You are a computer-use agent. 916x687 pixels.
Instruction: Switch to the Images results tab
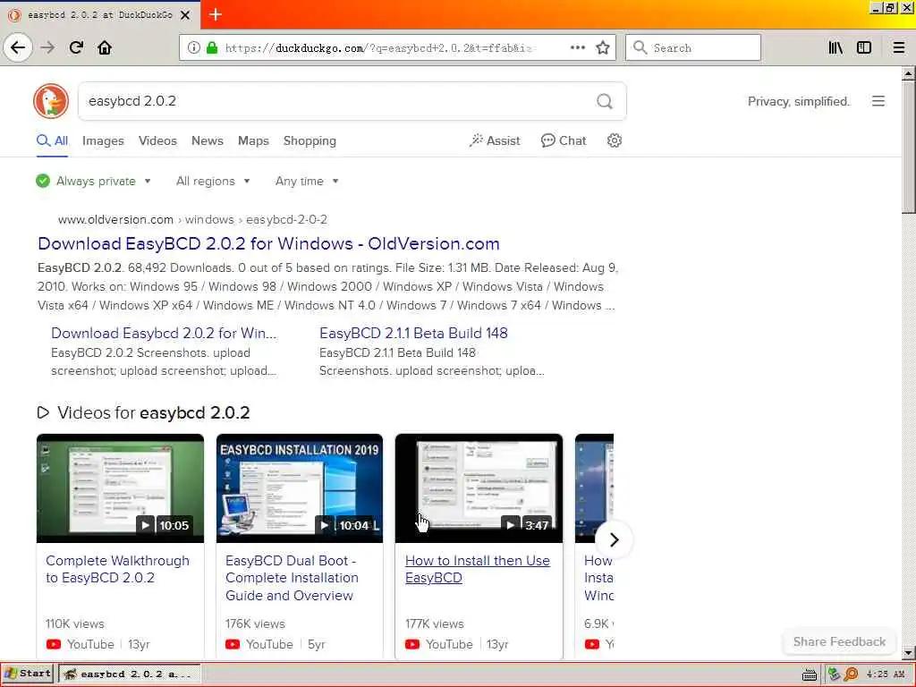[x=103, y=140]
